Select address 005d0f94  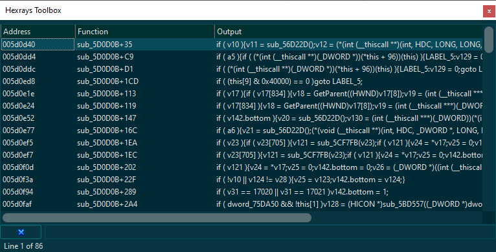[18, 192]
